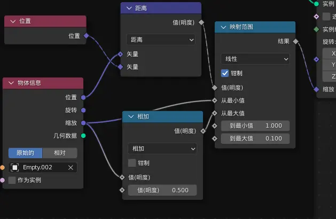Enable 钳制 checkbox in the 相加 node

pos(132,163)
